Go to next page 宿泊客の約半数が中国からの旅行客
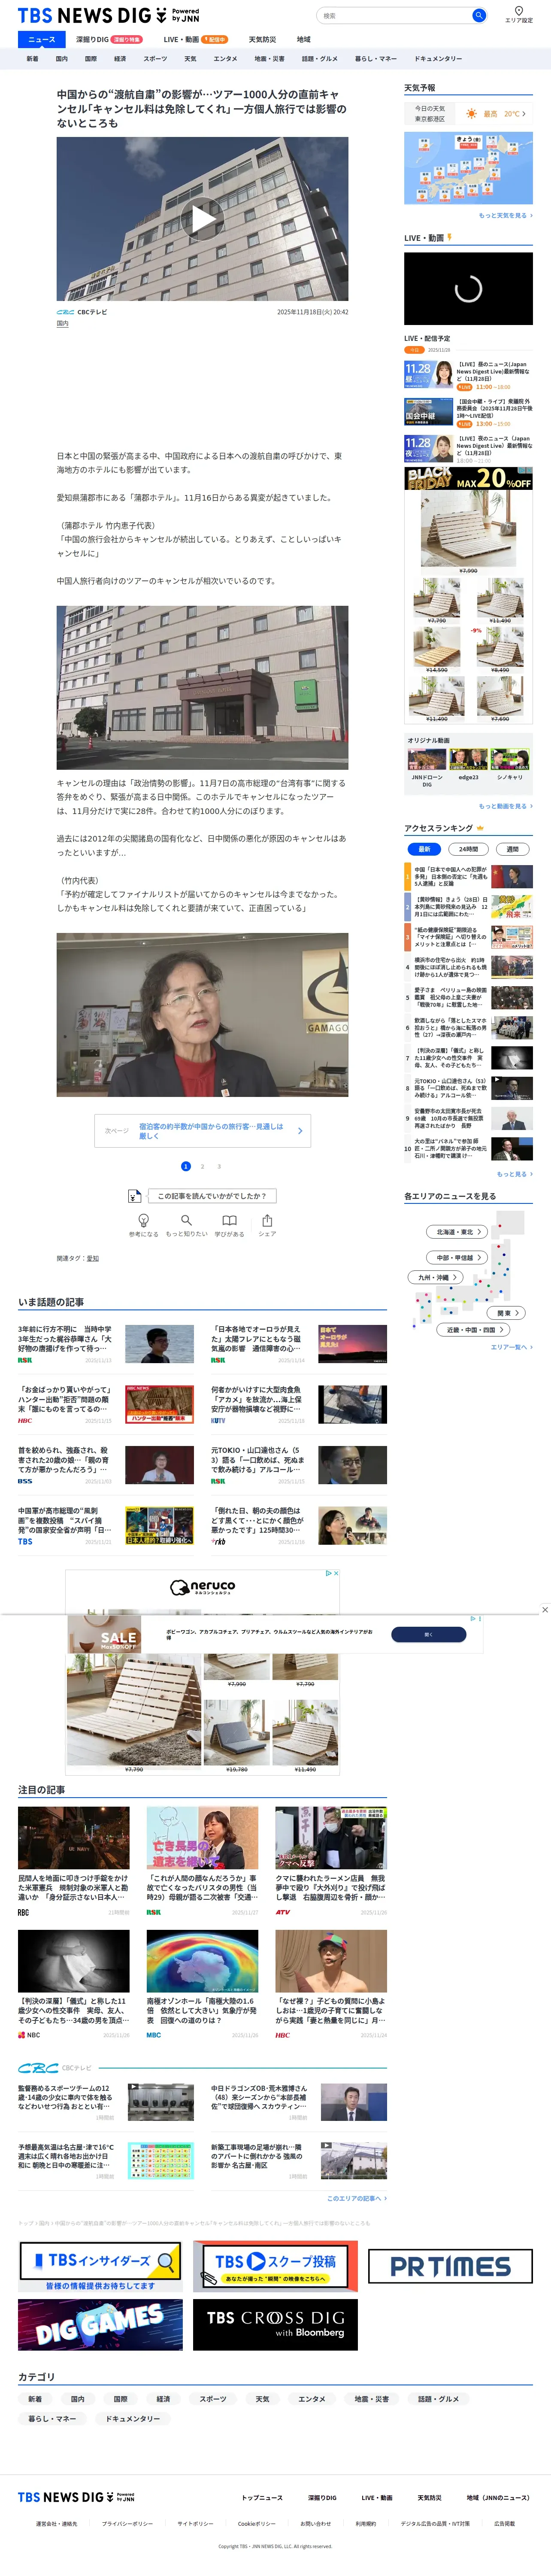The height and width of the screenshot is (2576, 551). pos(203,1130)
